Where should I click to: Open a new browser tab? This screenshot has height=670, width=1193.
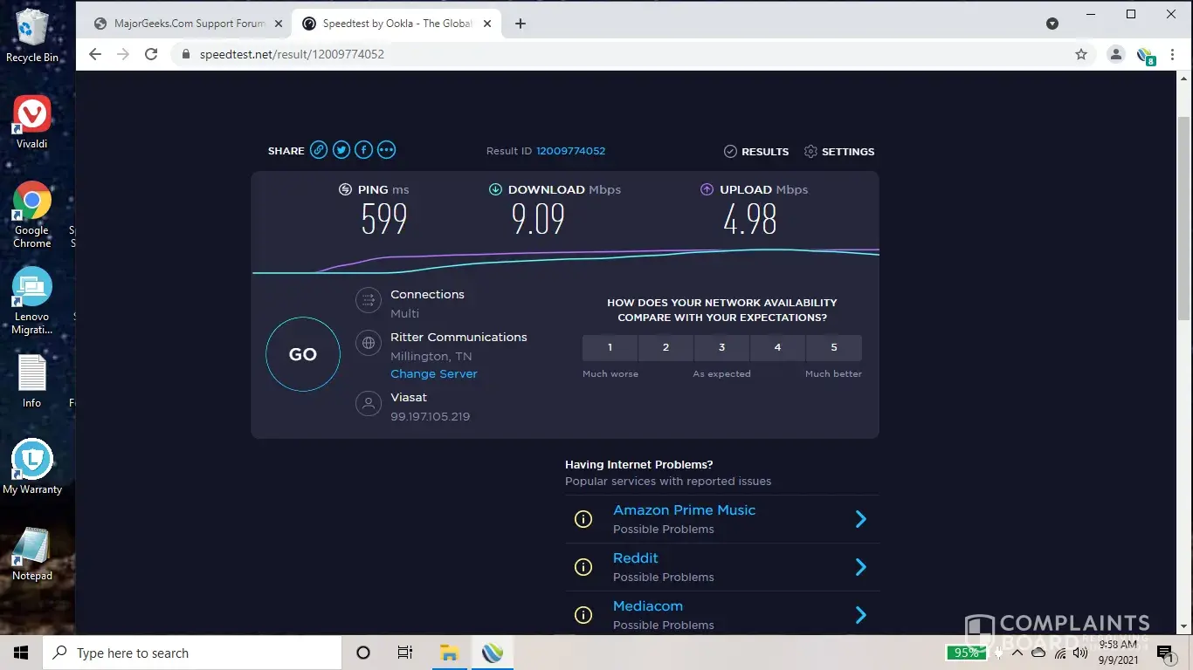tap(521, 24)
